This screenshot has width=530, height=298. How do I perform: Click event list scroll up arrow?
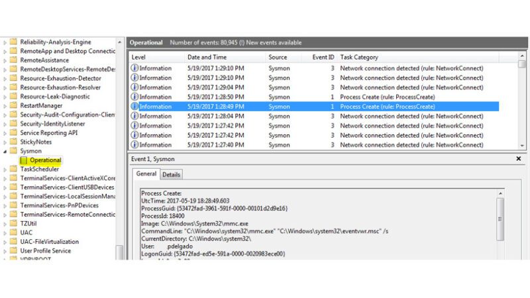[522, 56]
